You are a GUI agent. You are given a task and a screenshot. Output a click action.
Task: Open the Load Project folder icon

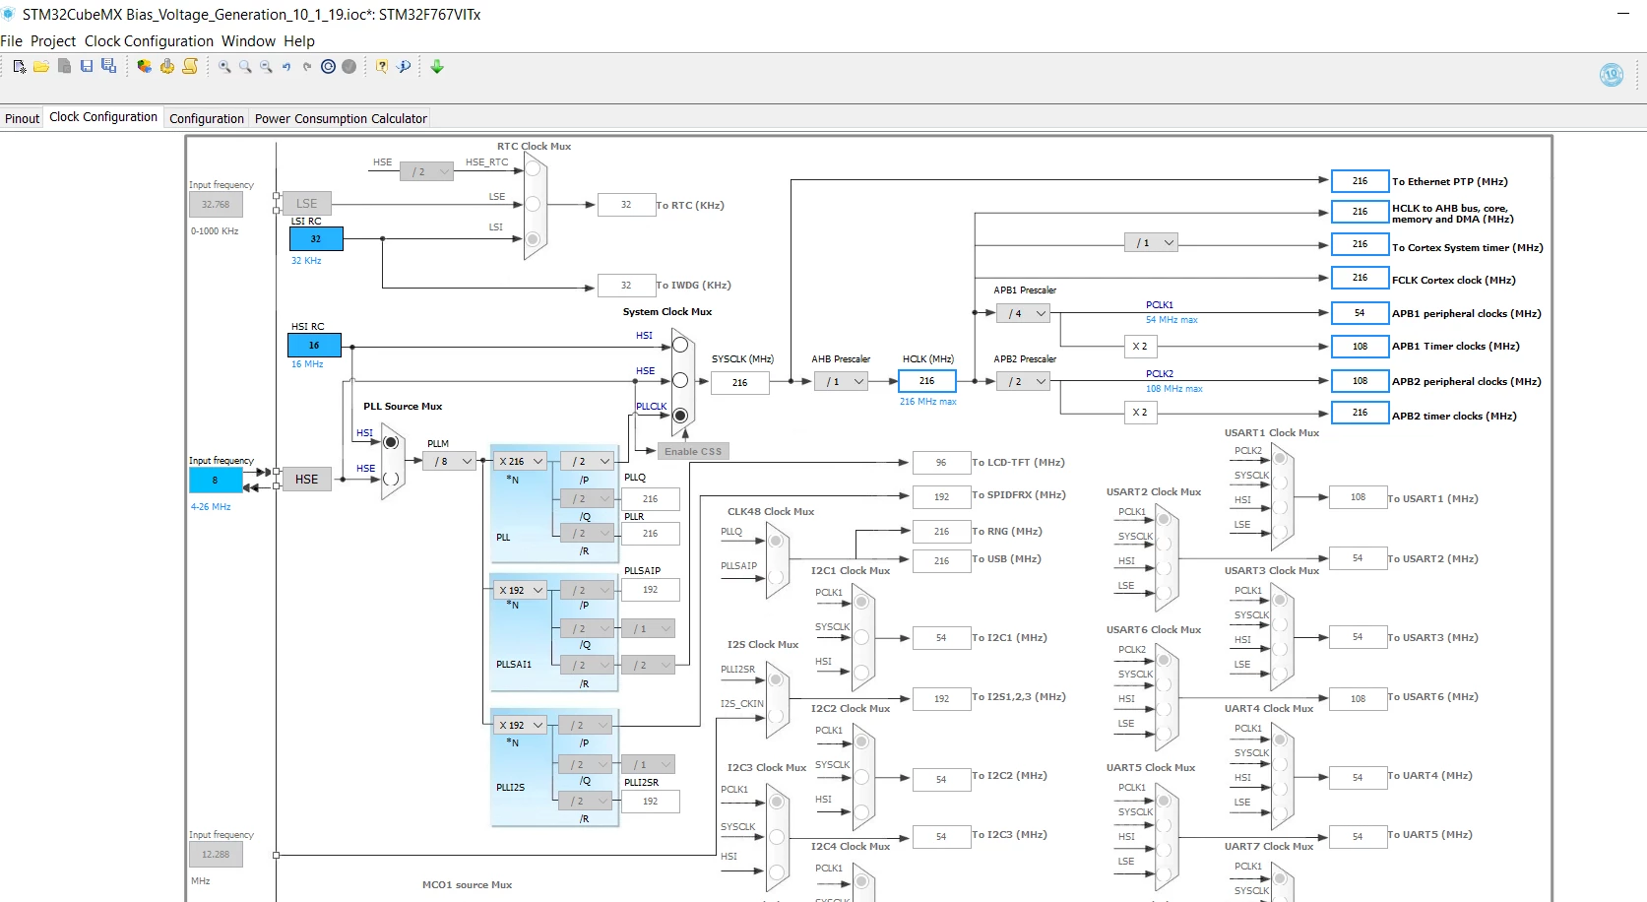click(41, 66)
